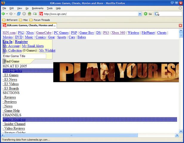Click the gray Stop loading icon

[24, 14]
